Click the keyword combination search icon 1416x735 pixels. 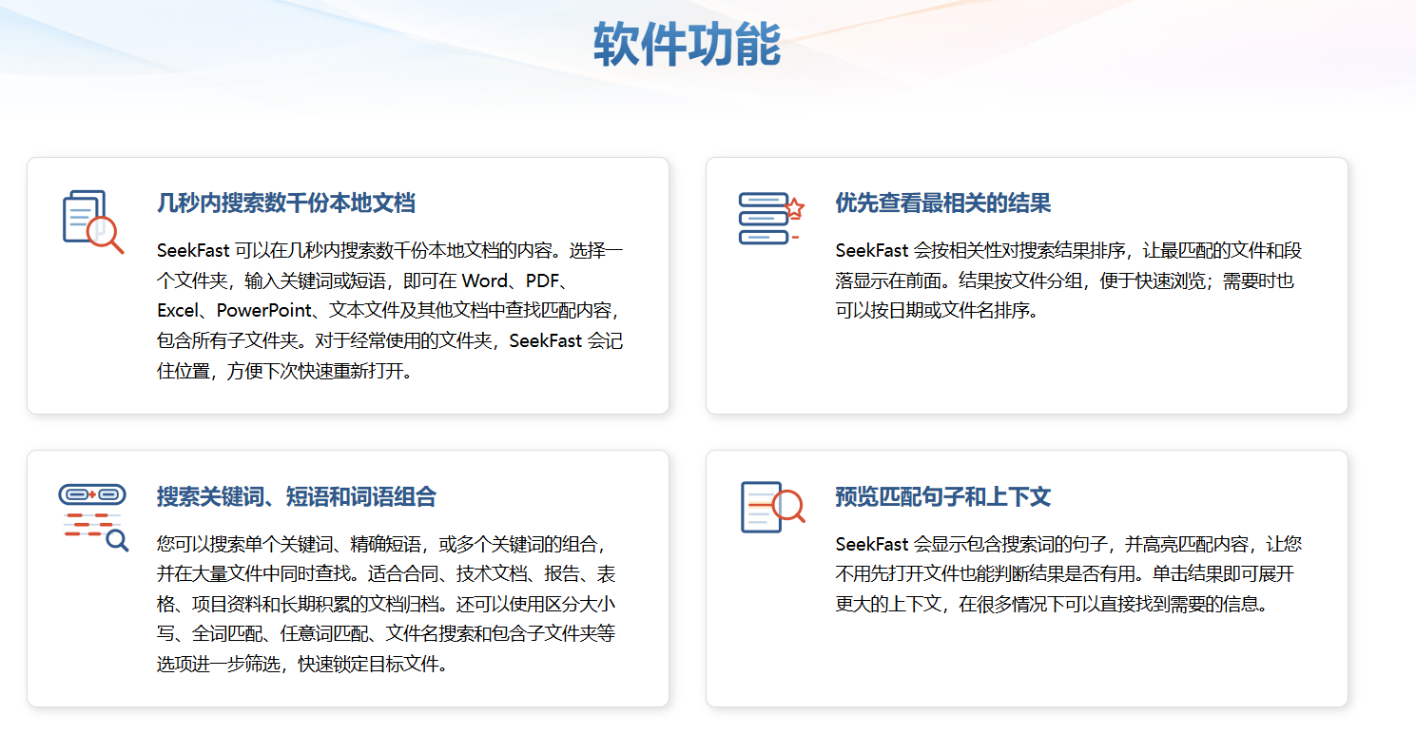point(92,517)
